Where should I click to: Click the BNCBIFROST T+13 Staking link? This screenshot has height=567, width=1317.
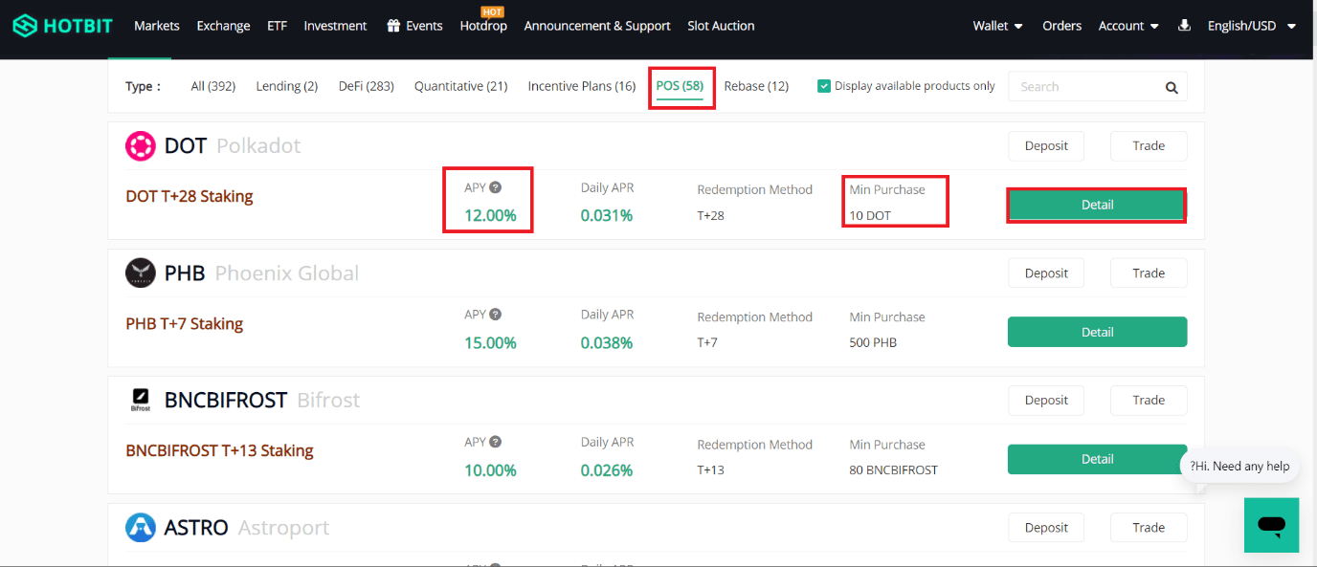point(219,450)
